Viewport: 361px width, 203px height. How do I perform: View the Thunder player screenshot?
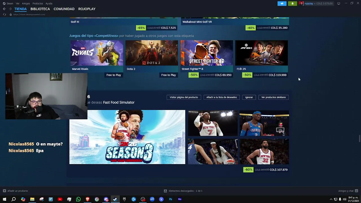click(x=264, y=123)
